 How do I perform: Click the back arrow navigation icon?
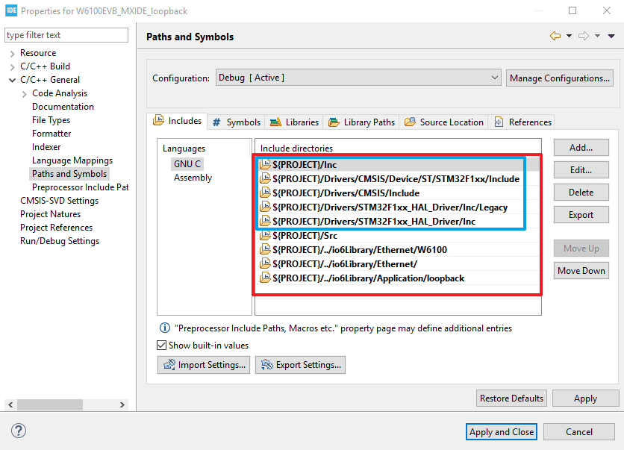coord(555,37)
